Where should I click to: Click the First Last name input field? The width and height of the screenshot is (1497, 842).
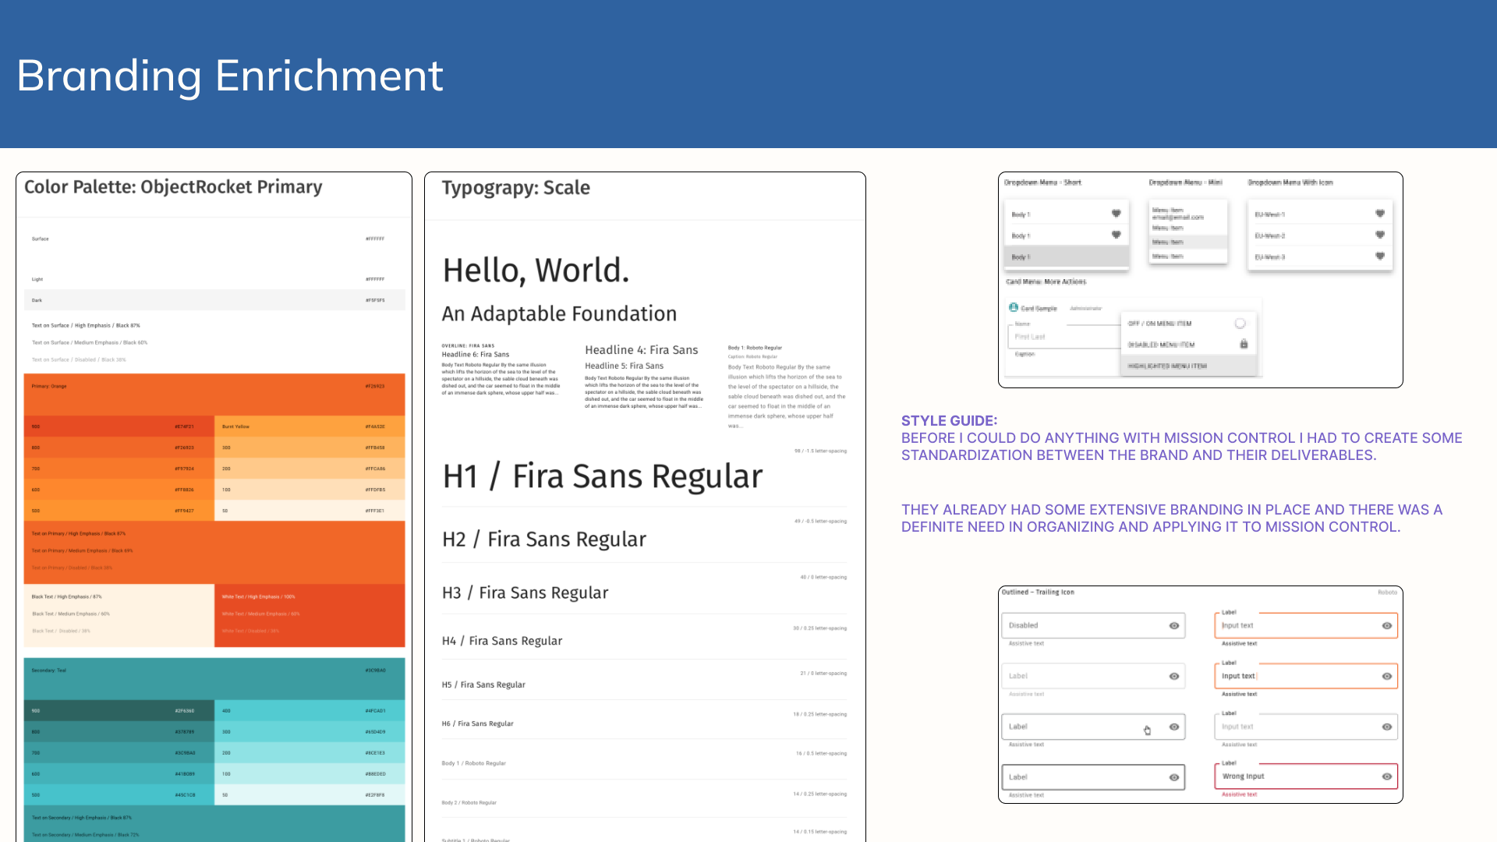pos(1064,337)
